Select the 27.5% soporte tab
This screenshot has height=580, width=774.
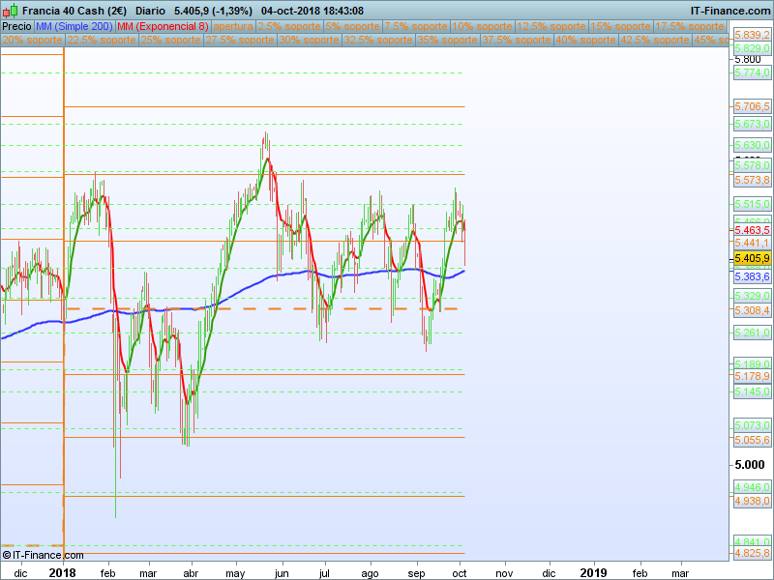coord(239,40)
